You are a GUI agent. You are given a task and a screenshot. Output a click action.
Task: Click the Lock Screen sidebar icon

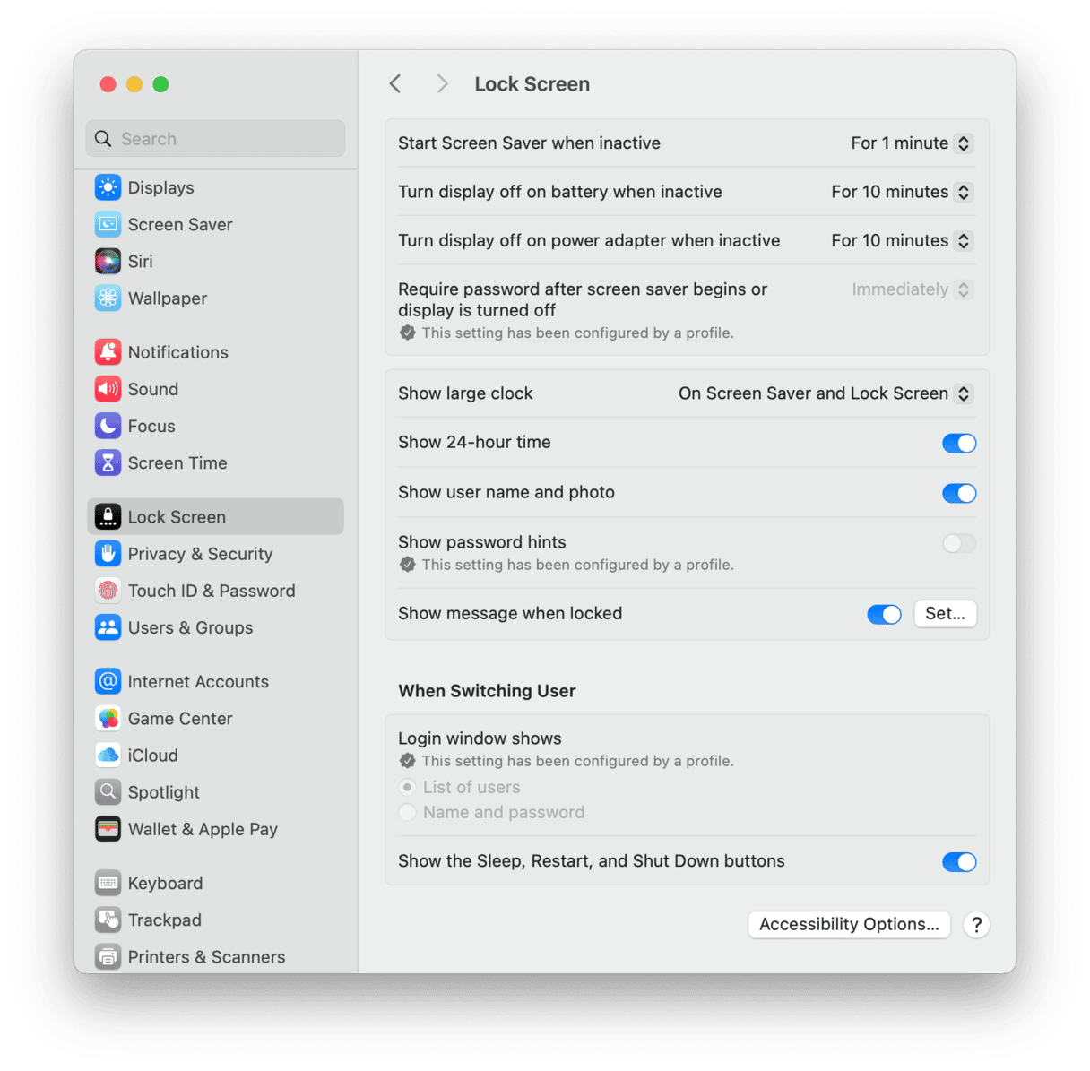(x=108, y=517)
